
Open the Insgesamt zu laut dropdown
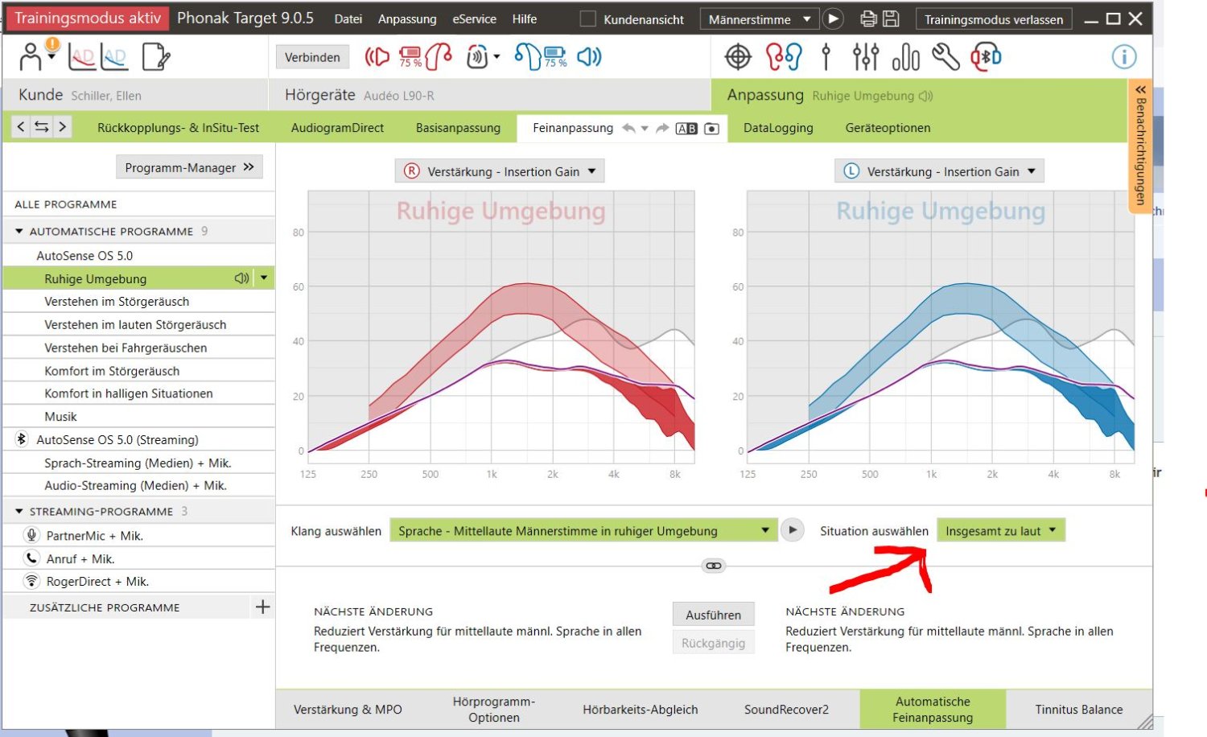coord(1000,531)
